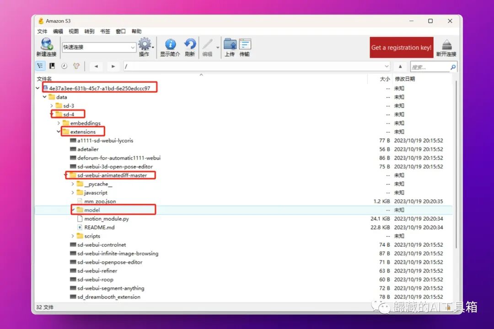
Task: Click the Get a registration key! button
Action: tap(402, 48)
